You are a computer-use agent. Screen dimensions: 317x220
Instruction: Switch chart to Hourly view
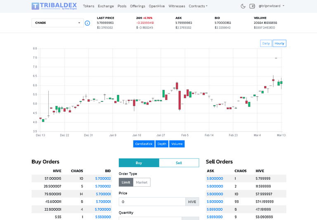click(x=279, y=43)
